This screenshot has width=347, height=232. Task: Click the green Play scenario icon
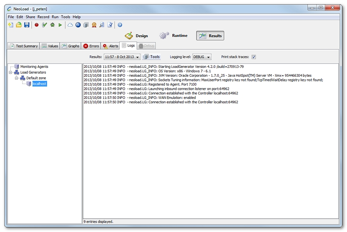pos(60,25)
